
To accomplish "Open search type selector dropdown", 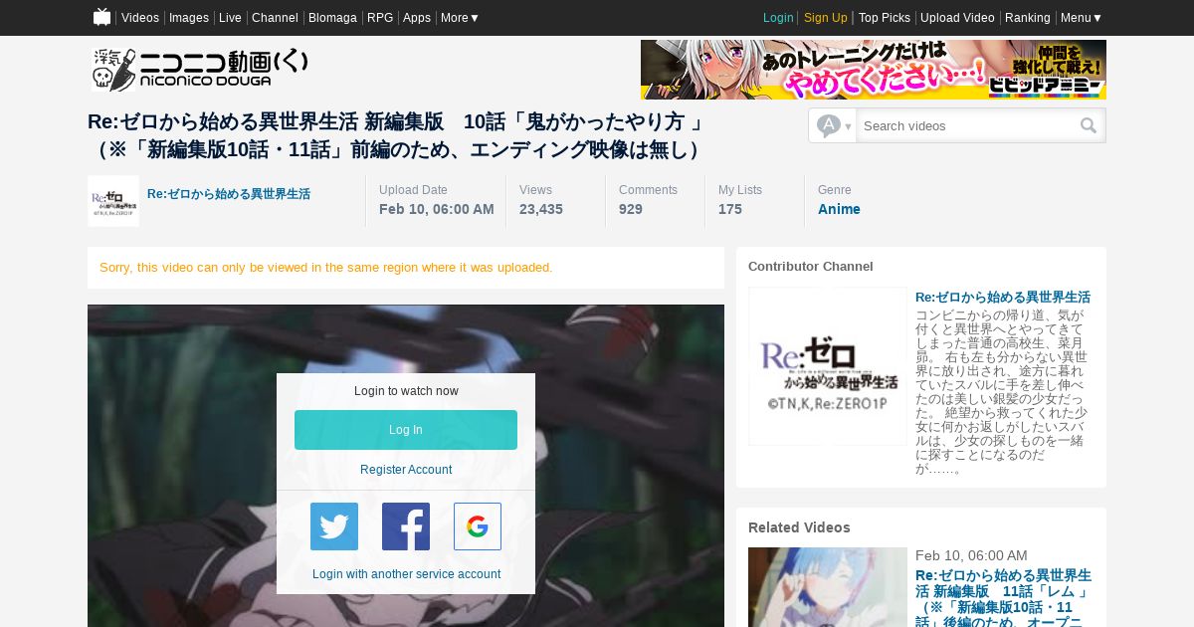I will (x=834, y=125).
